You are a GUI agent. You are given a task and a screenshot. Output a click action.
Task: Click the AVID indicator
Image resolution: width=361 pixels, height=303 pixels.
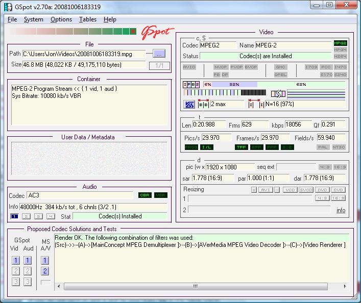[189, 67]
